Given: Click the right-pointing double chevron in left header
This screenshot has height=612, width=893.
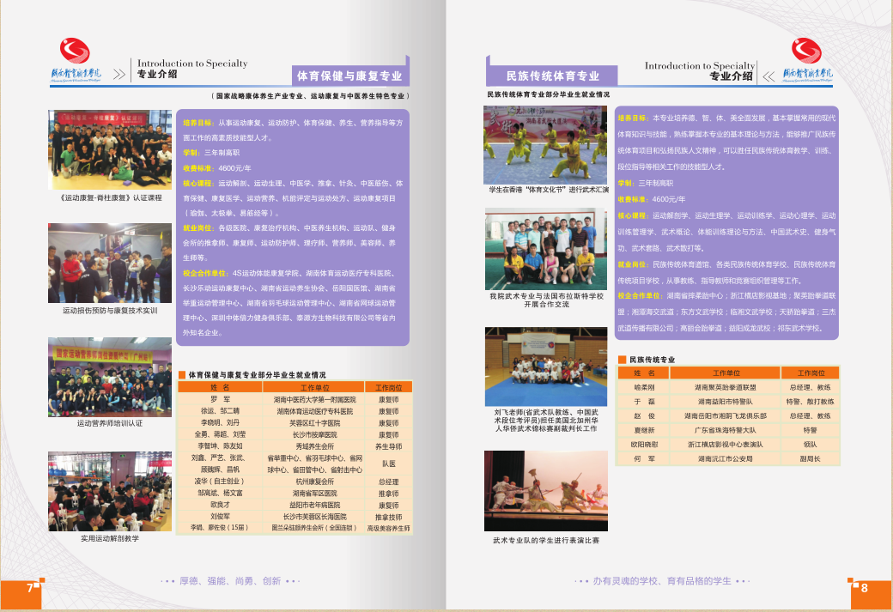Looking at the screenshot, I should [118, 74].
